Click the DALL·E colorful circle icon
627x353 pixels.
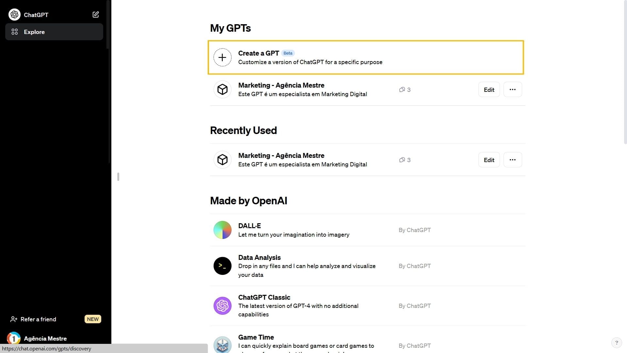click(222, 230)
